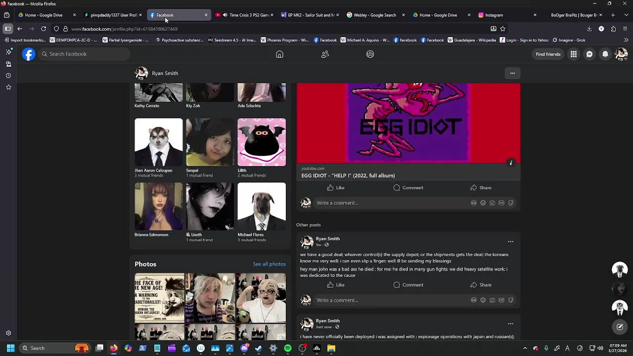Image resolution: width=633 pixels, height=356 pixels.
Task: Open options on the 'never officially been deployed' post
Action: [x=510, y=324]
